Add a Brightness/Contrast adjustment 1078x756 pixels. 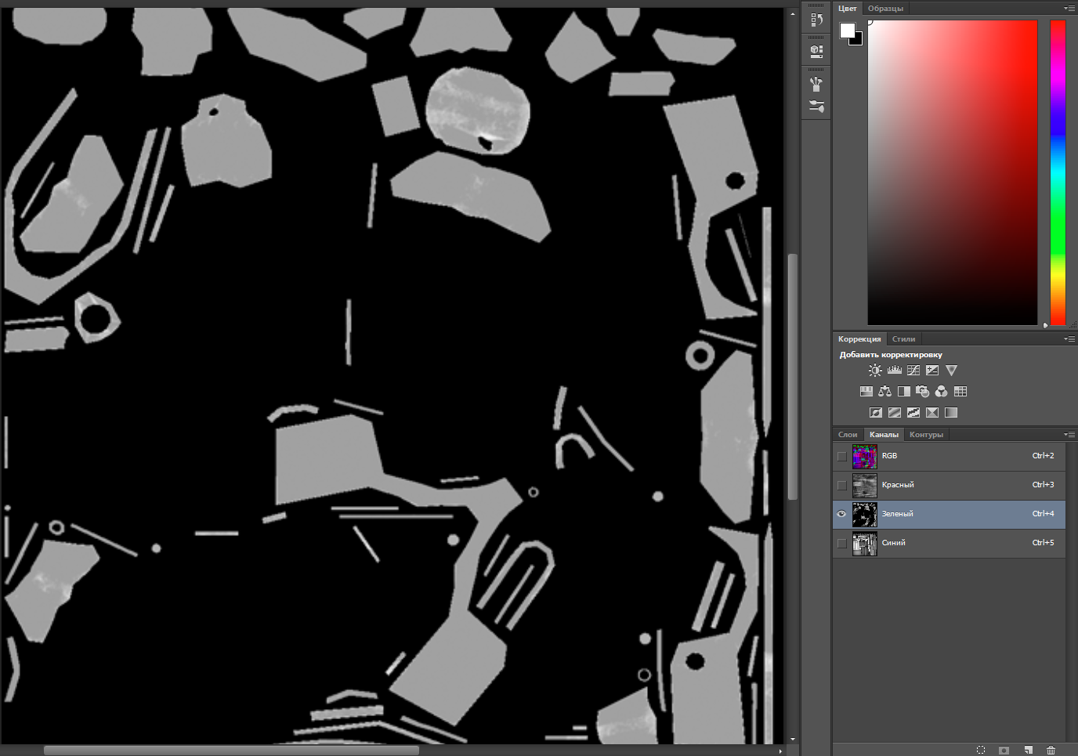pos(875,371)
